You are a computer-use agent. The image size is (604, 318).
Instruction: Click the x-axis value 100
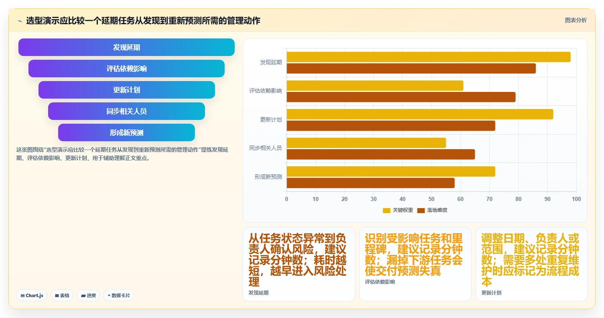(576, 199)
